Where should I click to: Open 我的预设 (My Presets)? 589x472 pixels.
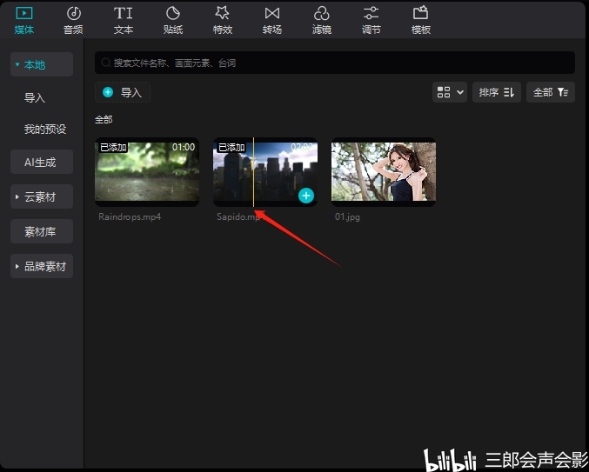coord(45,129)
